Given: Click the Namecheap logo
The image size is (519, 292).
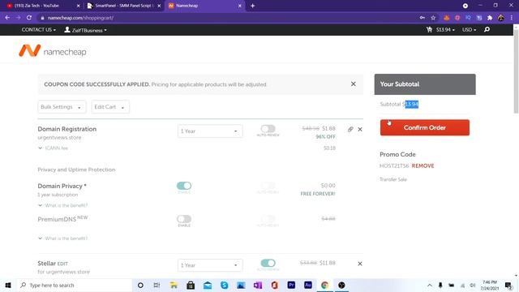Looking at the screenshot, I should [x=53, y=51].
